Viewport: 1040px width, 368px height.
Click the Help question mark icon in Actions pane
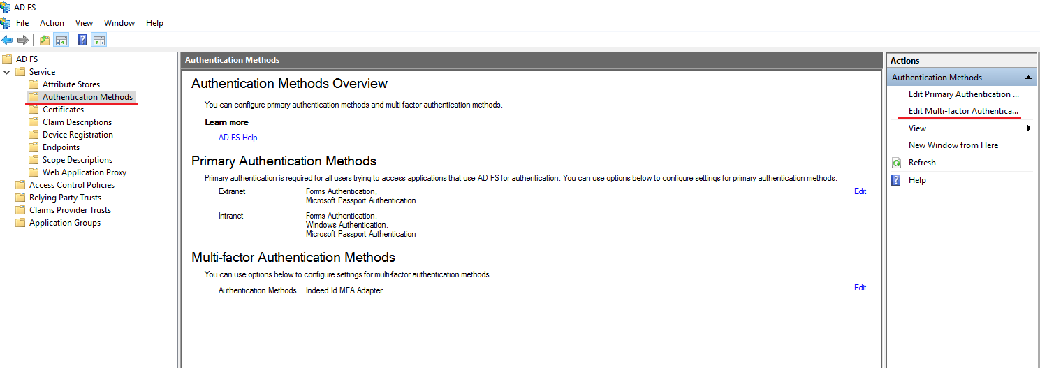pos(896,180)
